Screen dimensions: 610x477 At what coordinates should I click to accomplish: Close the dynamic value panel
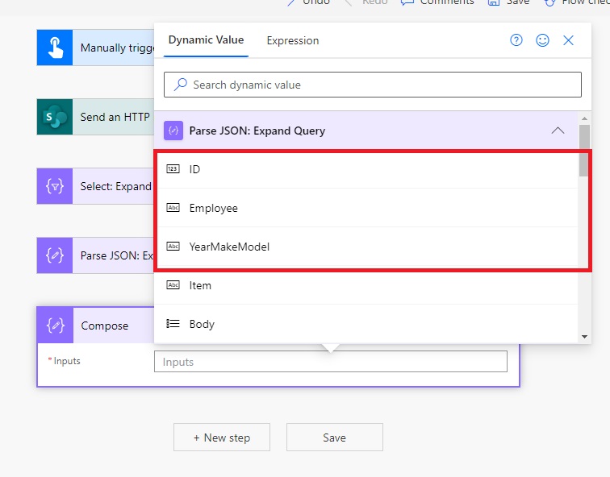point(568,40)
